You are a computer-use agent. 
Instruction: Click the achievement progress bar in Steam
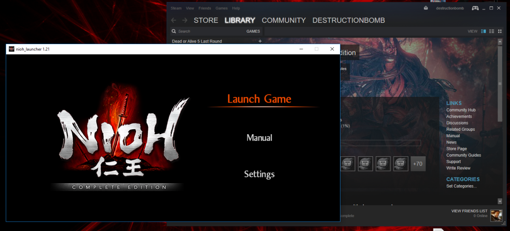(380, 143)
